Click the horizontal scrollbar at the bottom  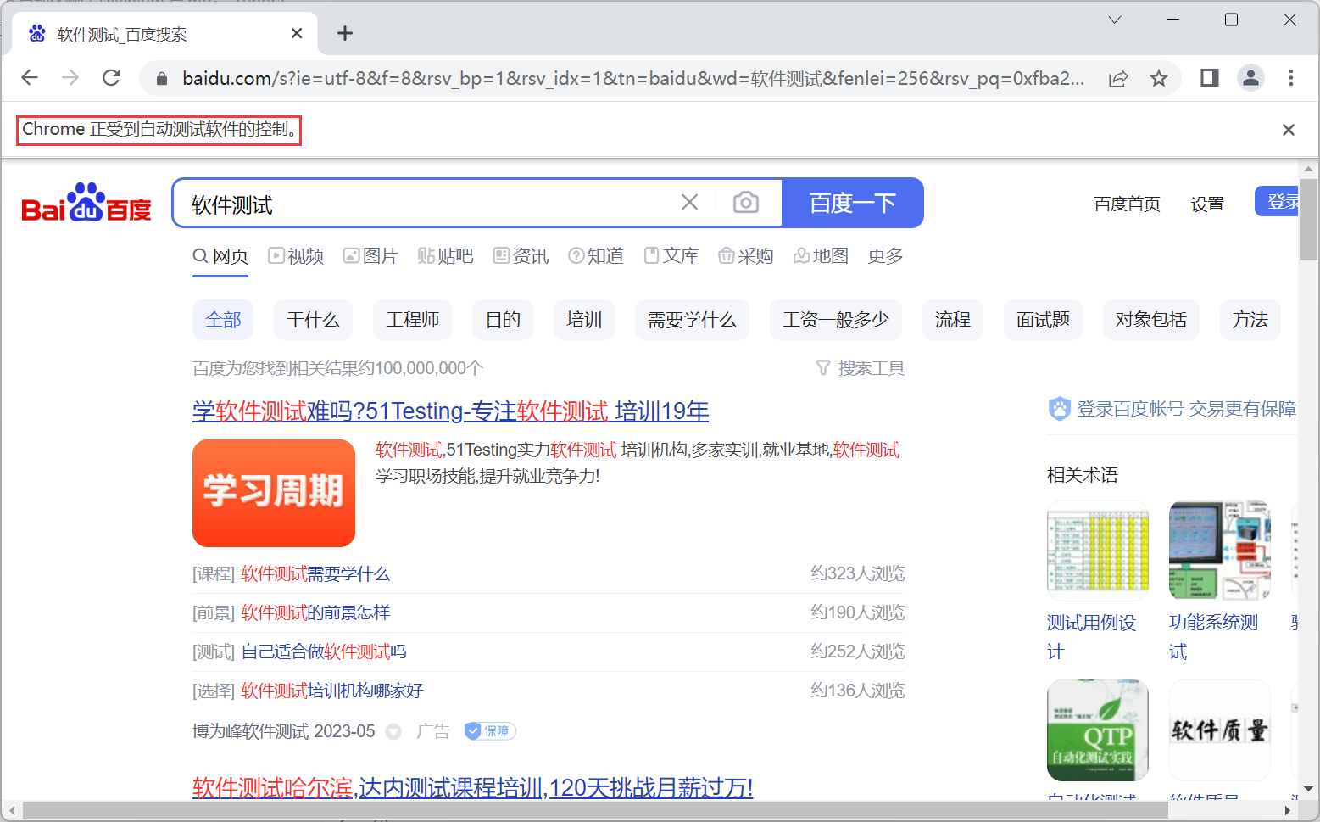pos(595,811)
